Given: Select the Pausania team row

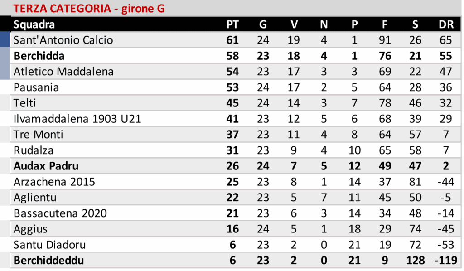Looking at the screenshot, I should pyautogui.click(x=36, y=87).
